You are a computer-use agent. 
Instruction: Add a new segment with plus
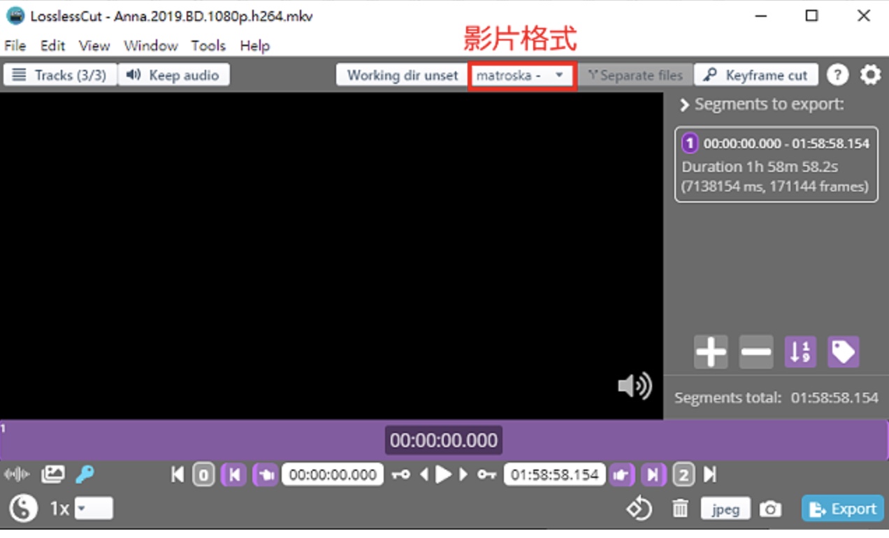click(711, 352)
